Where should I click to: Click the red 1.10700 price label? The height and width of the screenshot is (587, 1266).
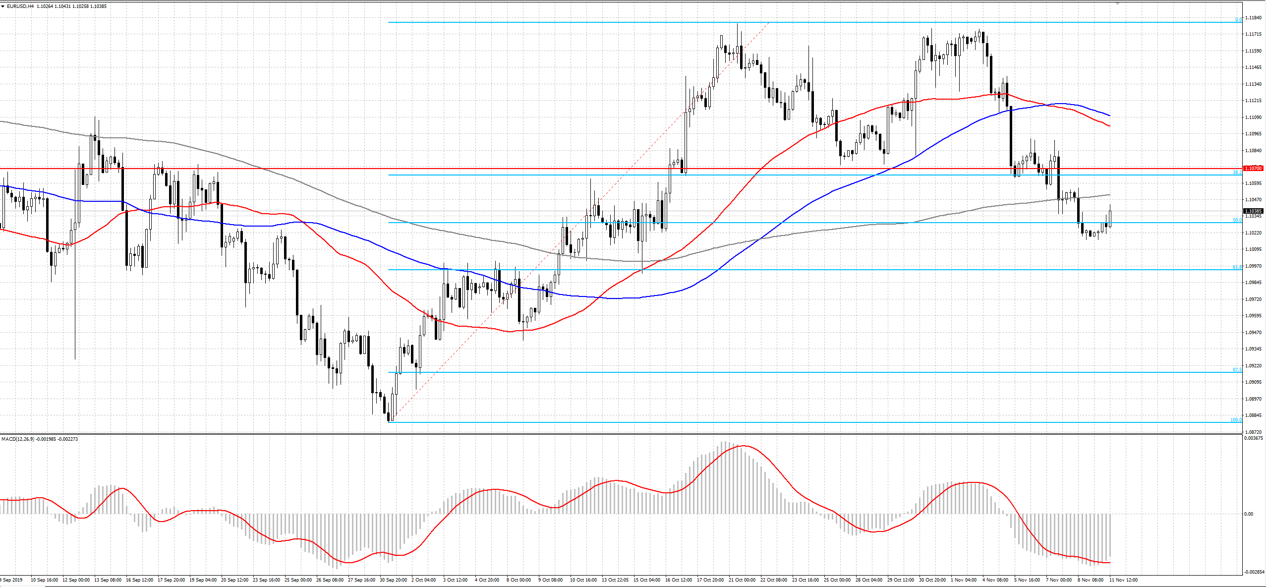coord(1254,169)
